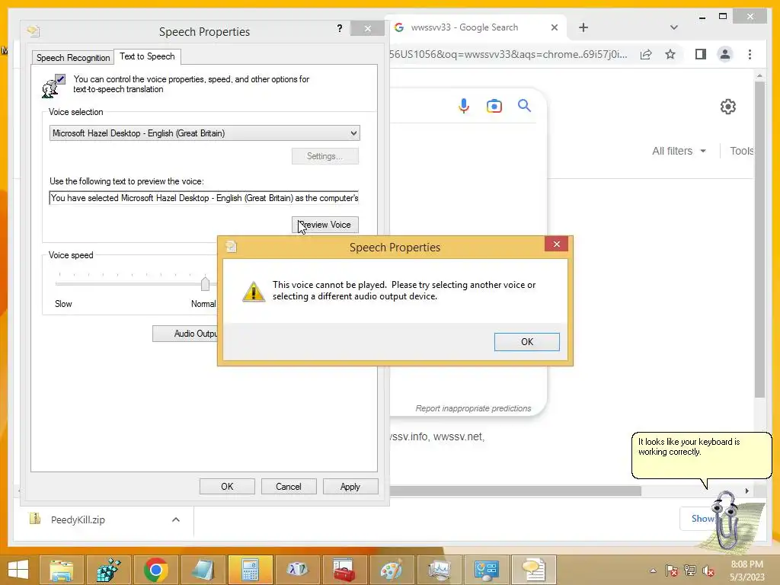The height and width of the screenshot is (585, 780).
Task: Show hidden tray icons arrow
Action: coord(653,571)
